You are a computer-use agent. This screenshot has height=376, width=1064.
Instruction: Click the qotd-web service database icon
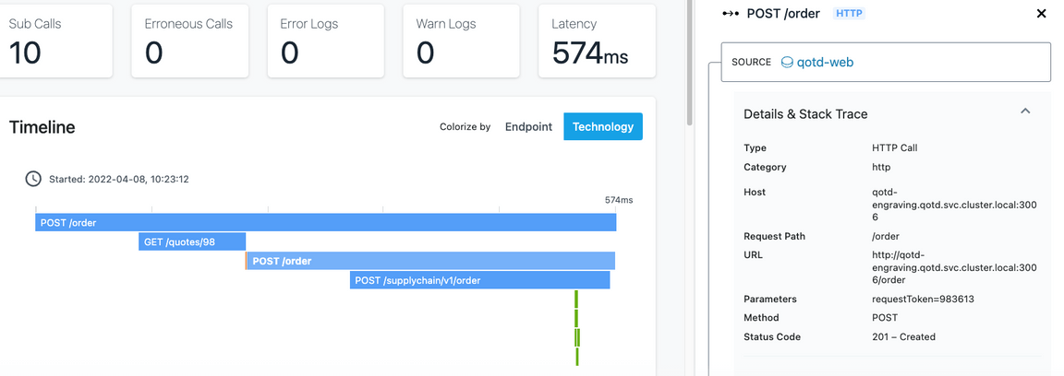pos(787,63)
